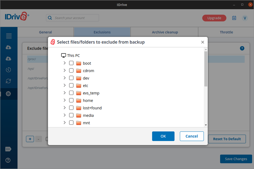254x169 pixels.
Task: Open the cloud restore download icon
Action: point(8,59)
